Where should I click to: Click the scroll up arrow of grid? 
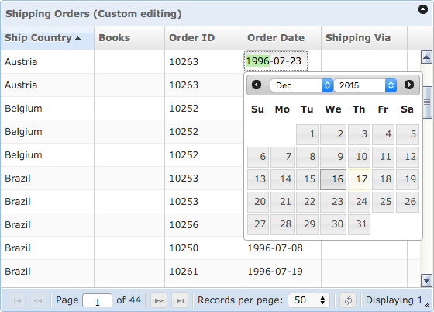(x=426, y=57)
